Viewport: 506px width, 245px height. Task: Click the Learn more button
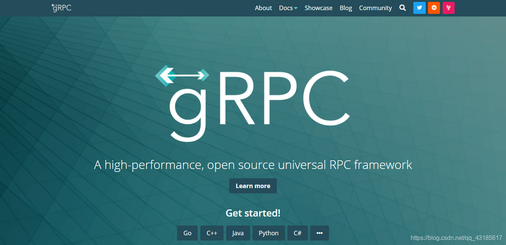click(253, 186)
